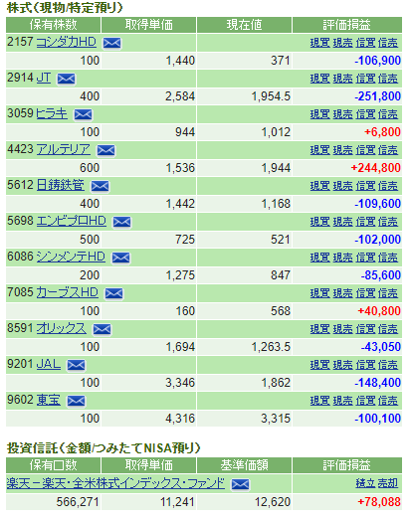This screenshot has height=522, width=411.
Task: Select the current price 1,263.5 for オリックス
Action: pos(271,347)
